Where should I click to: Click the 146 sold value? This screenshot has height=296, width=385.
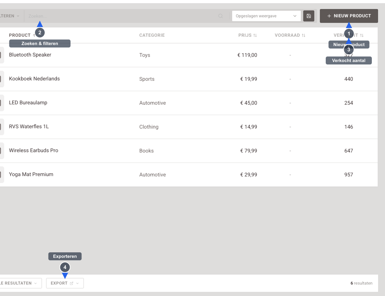pos(349,127)
